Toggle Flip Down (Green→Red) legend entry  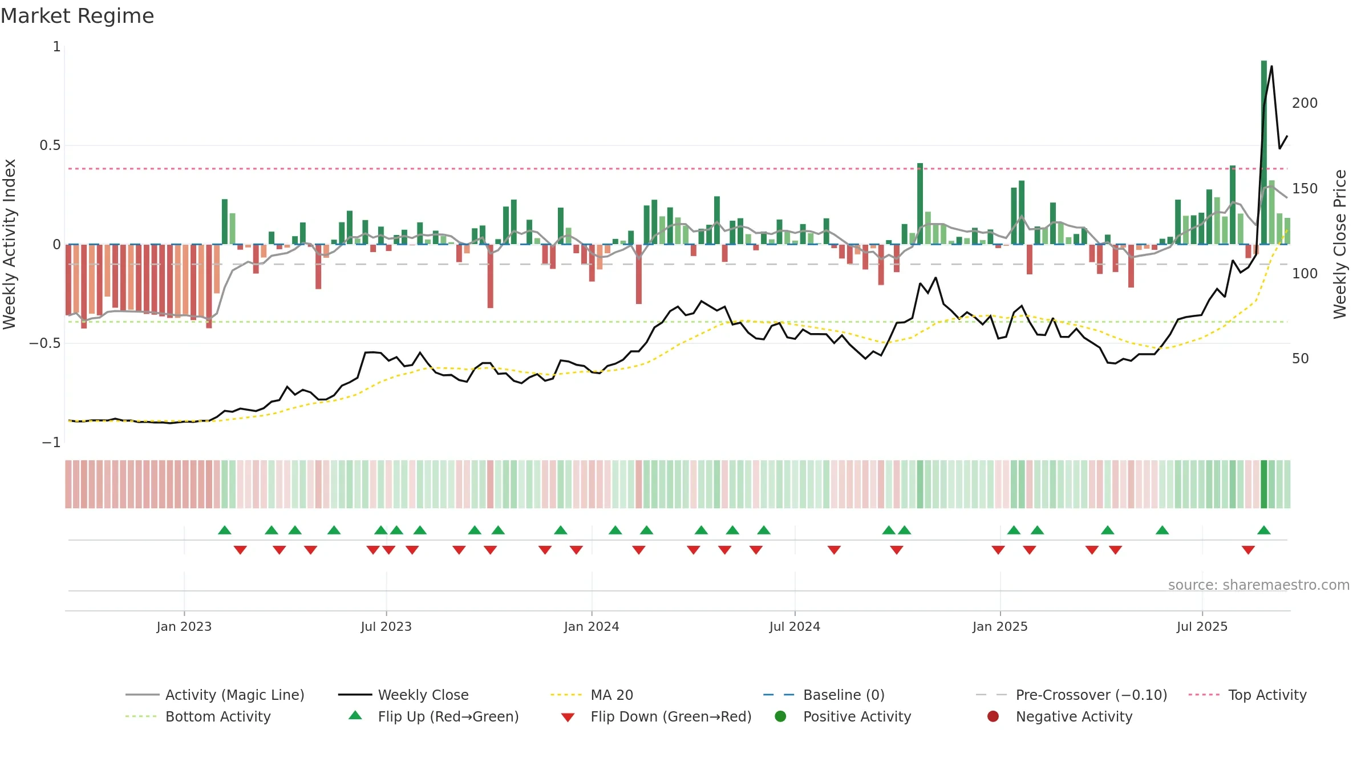tap(656, 716)
